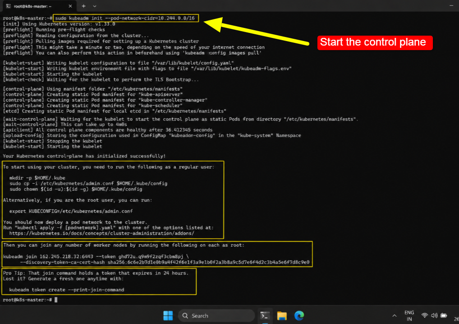Open a new terminal tab

point(84,6)
